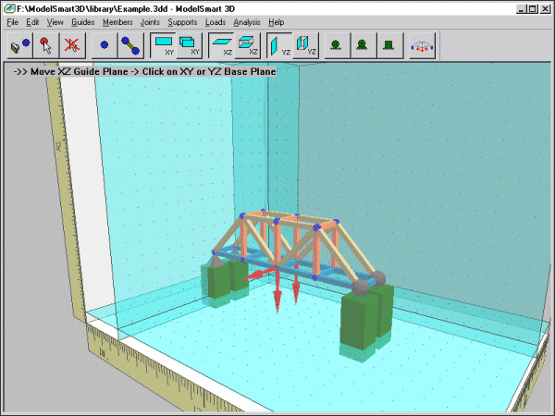Activate the select joint pointer tool
Image resolution: width=555 pixels, height=416 pixels.
[x=46, y=45]
